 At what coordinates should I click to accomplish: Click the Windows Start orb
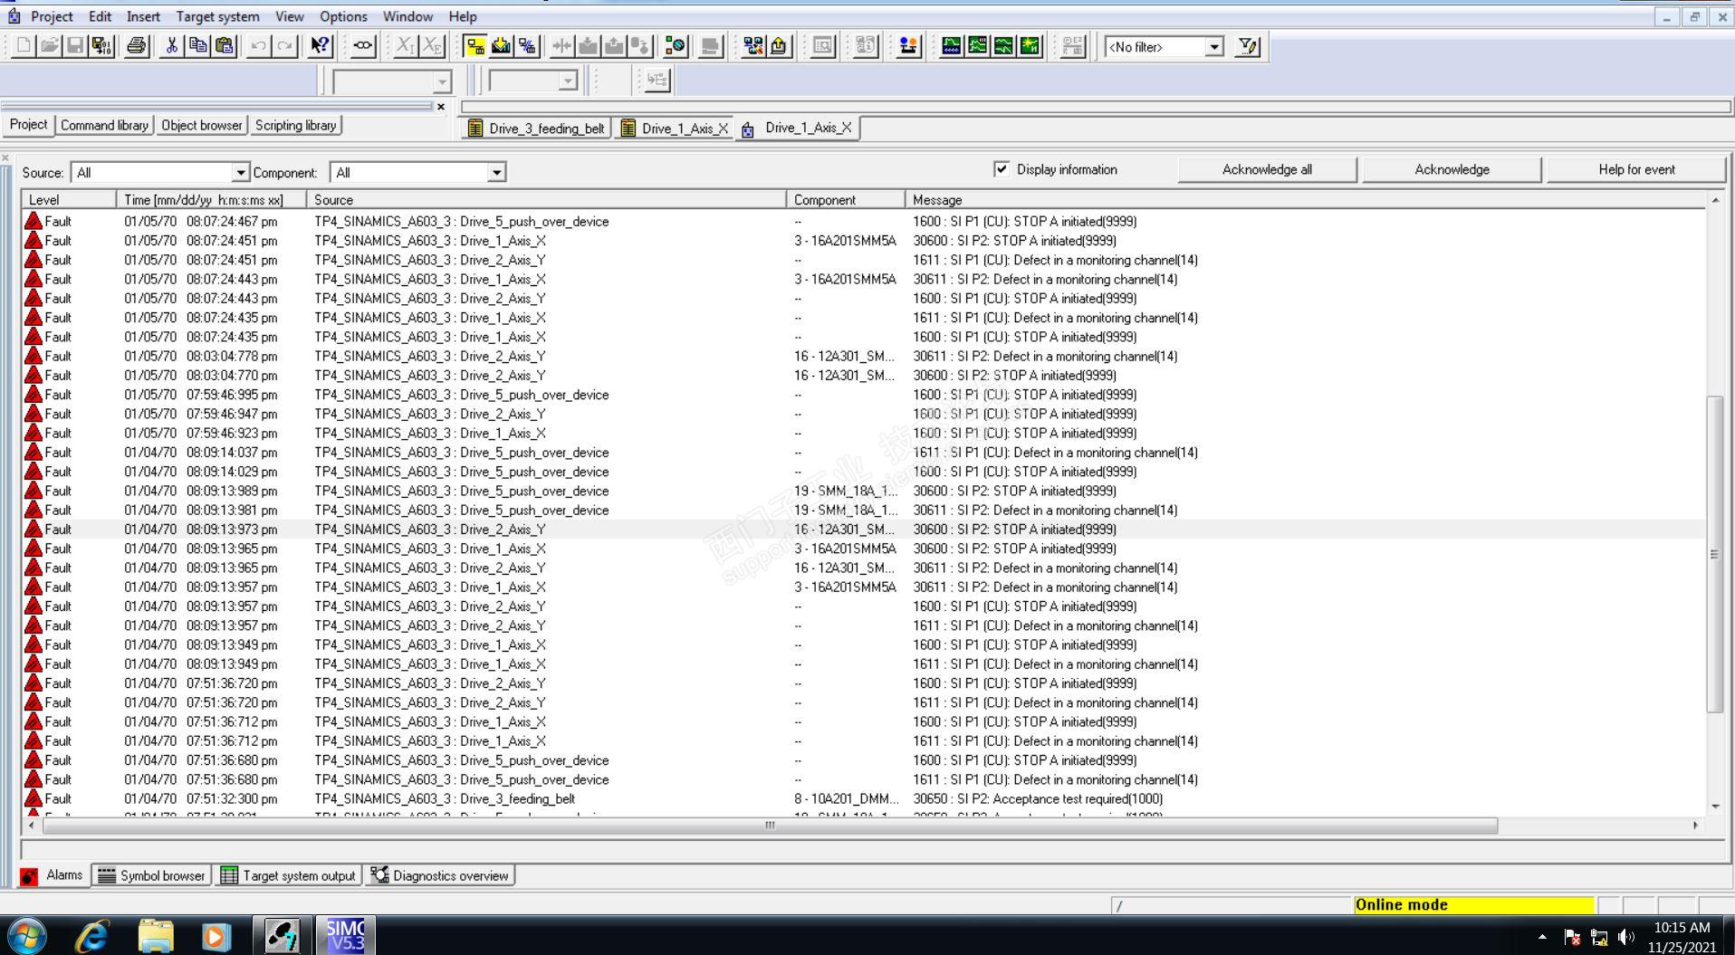point(27,935)
